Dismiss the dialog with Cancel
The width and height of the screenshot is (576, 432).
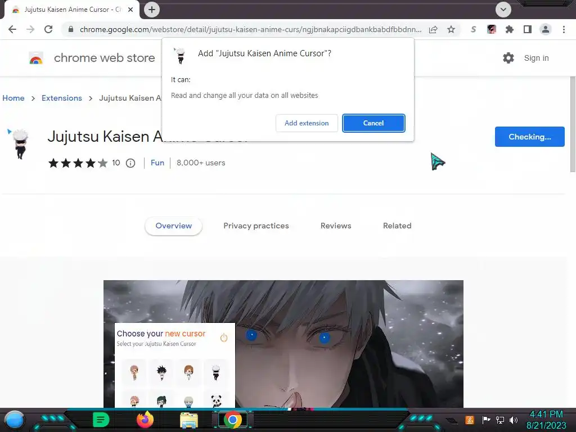click(373, 123)
